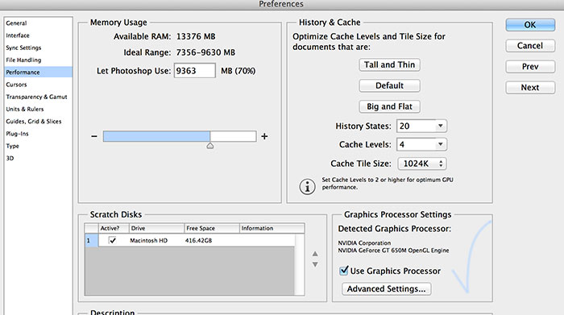
Task: Click the memory usage slider track
Action: click(180, 136)
